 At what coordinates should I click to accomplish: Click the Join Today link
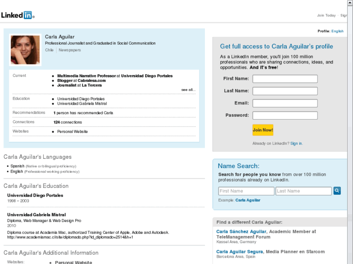coord(326,16)
